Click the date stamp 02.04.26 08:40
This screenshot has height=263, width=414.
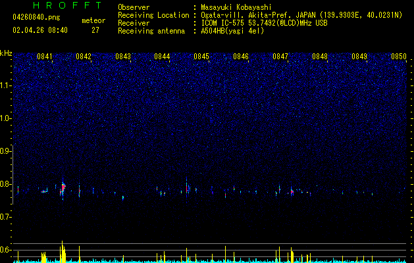click(x=40, y=30)
